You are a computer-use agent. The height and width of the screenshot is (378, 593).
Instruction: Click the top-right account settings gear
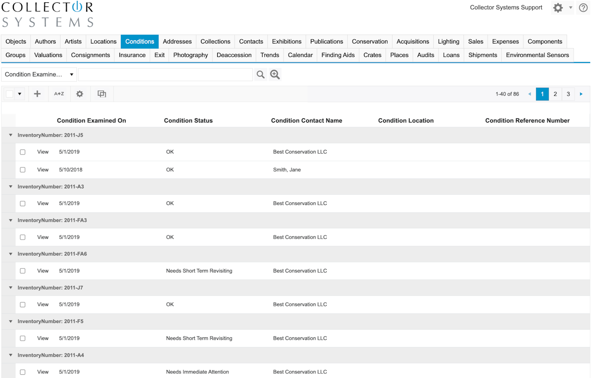click(x=558, y=8)
